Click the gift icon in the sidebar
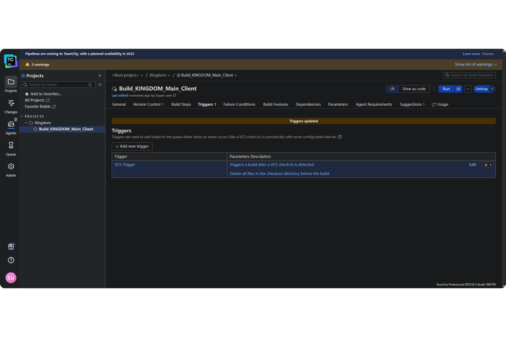The image size is (506, 337). (x=11, y=246)
